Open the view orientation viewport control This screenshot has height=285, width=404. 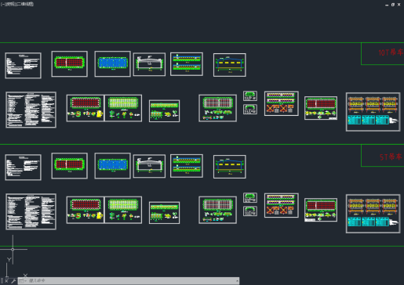(10, 4)
